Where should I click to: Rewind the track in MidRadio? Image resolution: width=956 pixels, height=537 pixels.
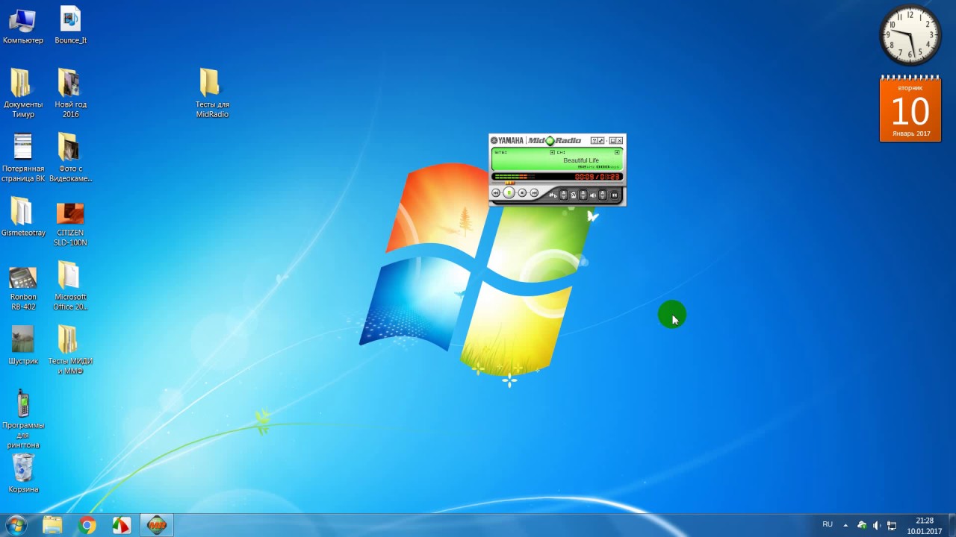pyautogui.click(x=496, y=192)
